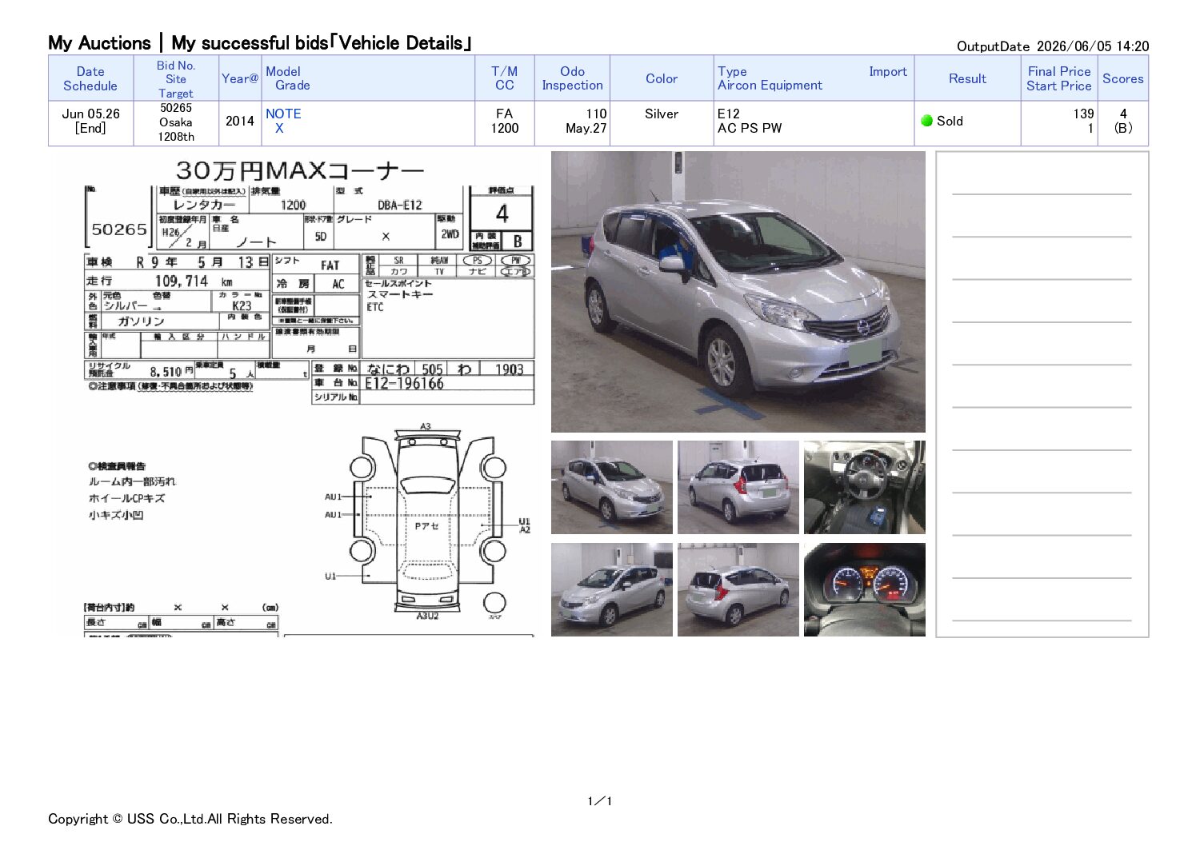This screenshot has width=1196, height=846.
Task: Click the X grade link
Action: tap(279, 128)
